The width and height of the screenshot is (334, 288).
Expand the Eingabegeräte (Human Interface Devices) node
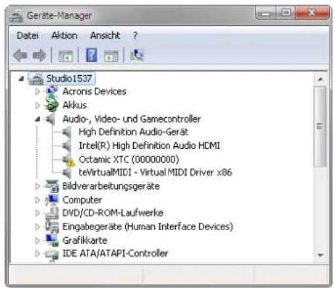click(x=38, y=227)
